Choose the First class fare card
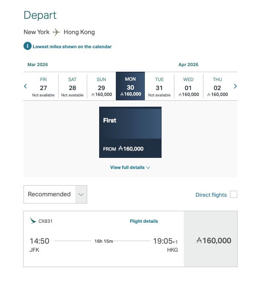This screenshot has height=294, width=262. coord(130,132)
